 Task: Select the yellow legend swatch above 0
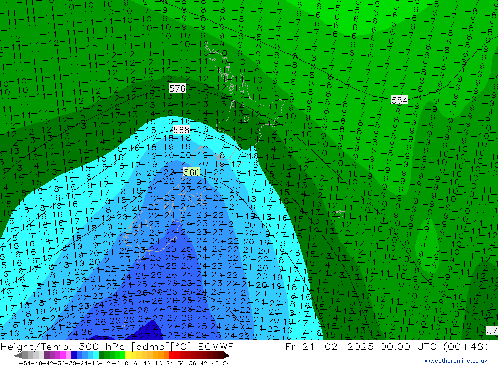pyautogui.click(x=128, y=355)
